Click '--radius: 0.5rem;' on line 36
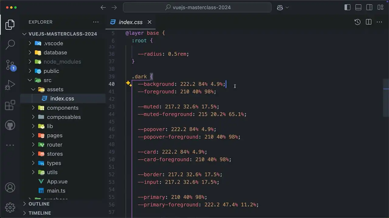 point(163,54)
